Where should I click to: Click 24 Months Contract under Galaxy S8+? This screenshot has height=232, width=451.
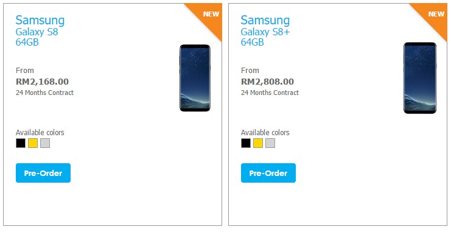pos(270,93)
